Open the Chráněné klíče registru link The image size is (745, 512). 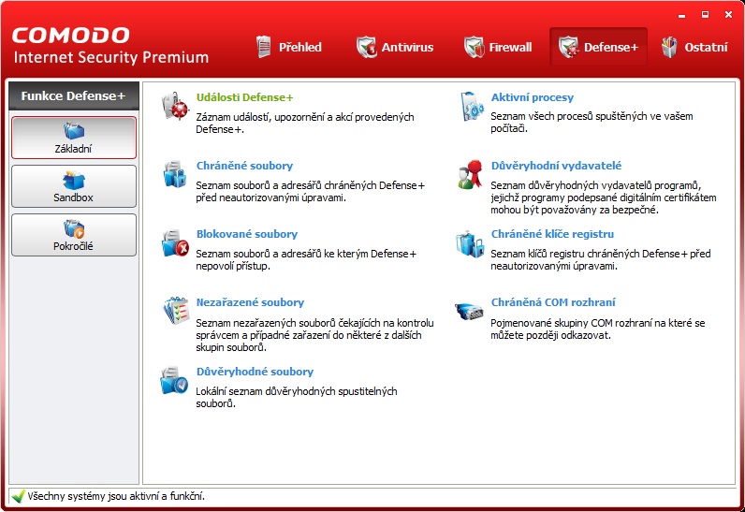pyautogui.click(x=552, y=234)
